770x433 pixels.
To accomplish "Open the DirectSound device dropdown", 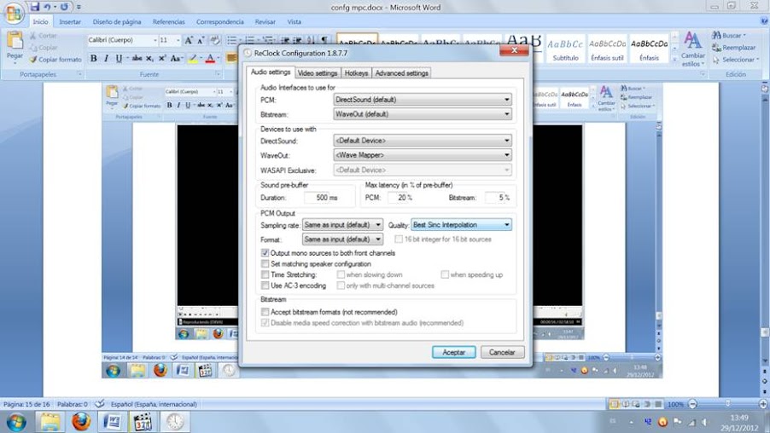I will [x=423, y=141].
